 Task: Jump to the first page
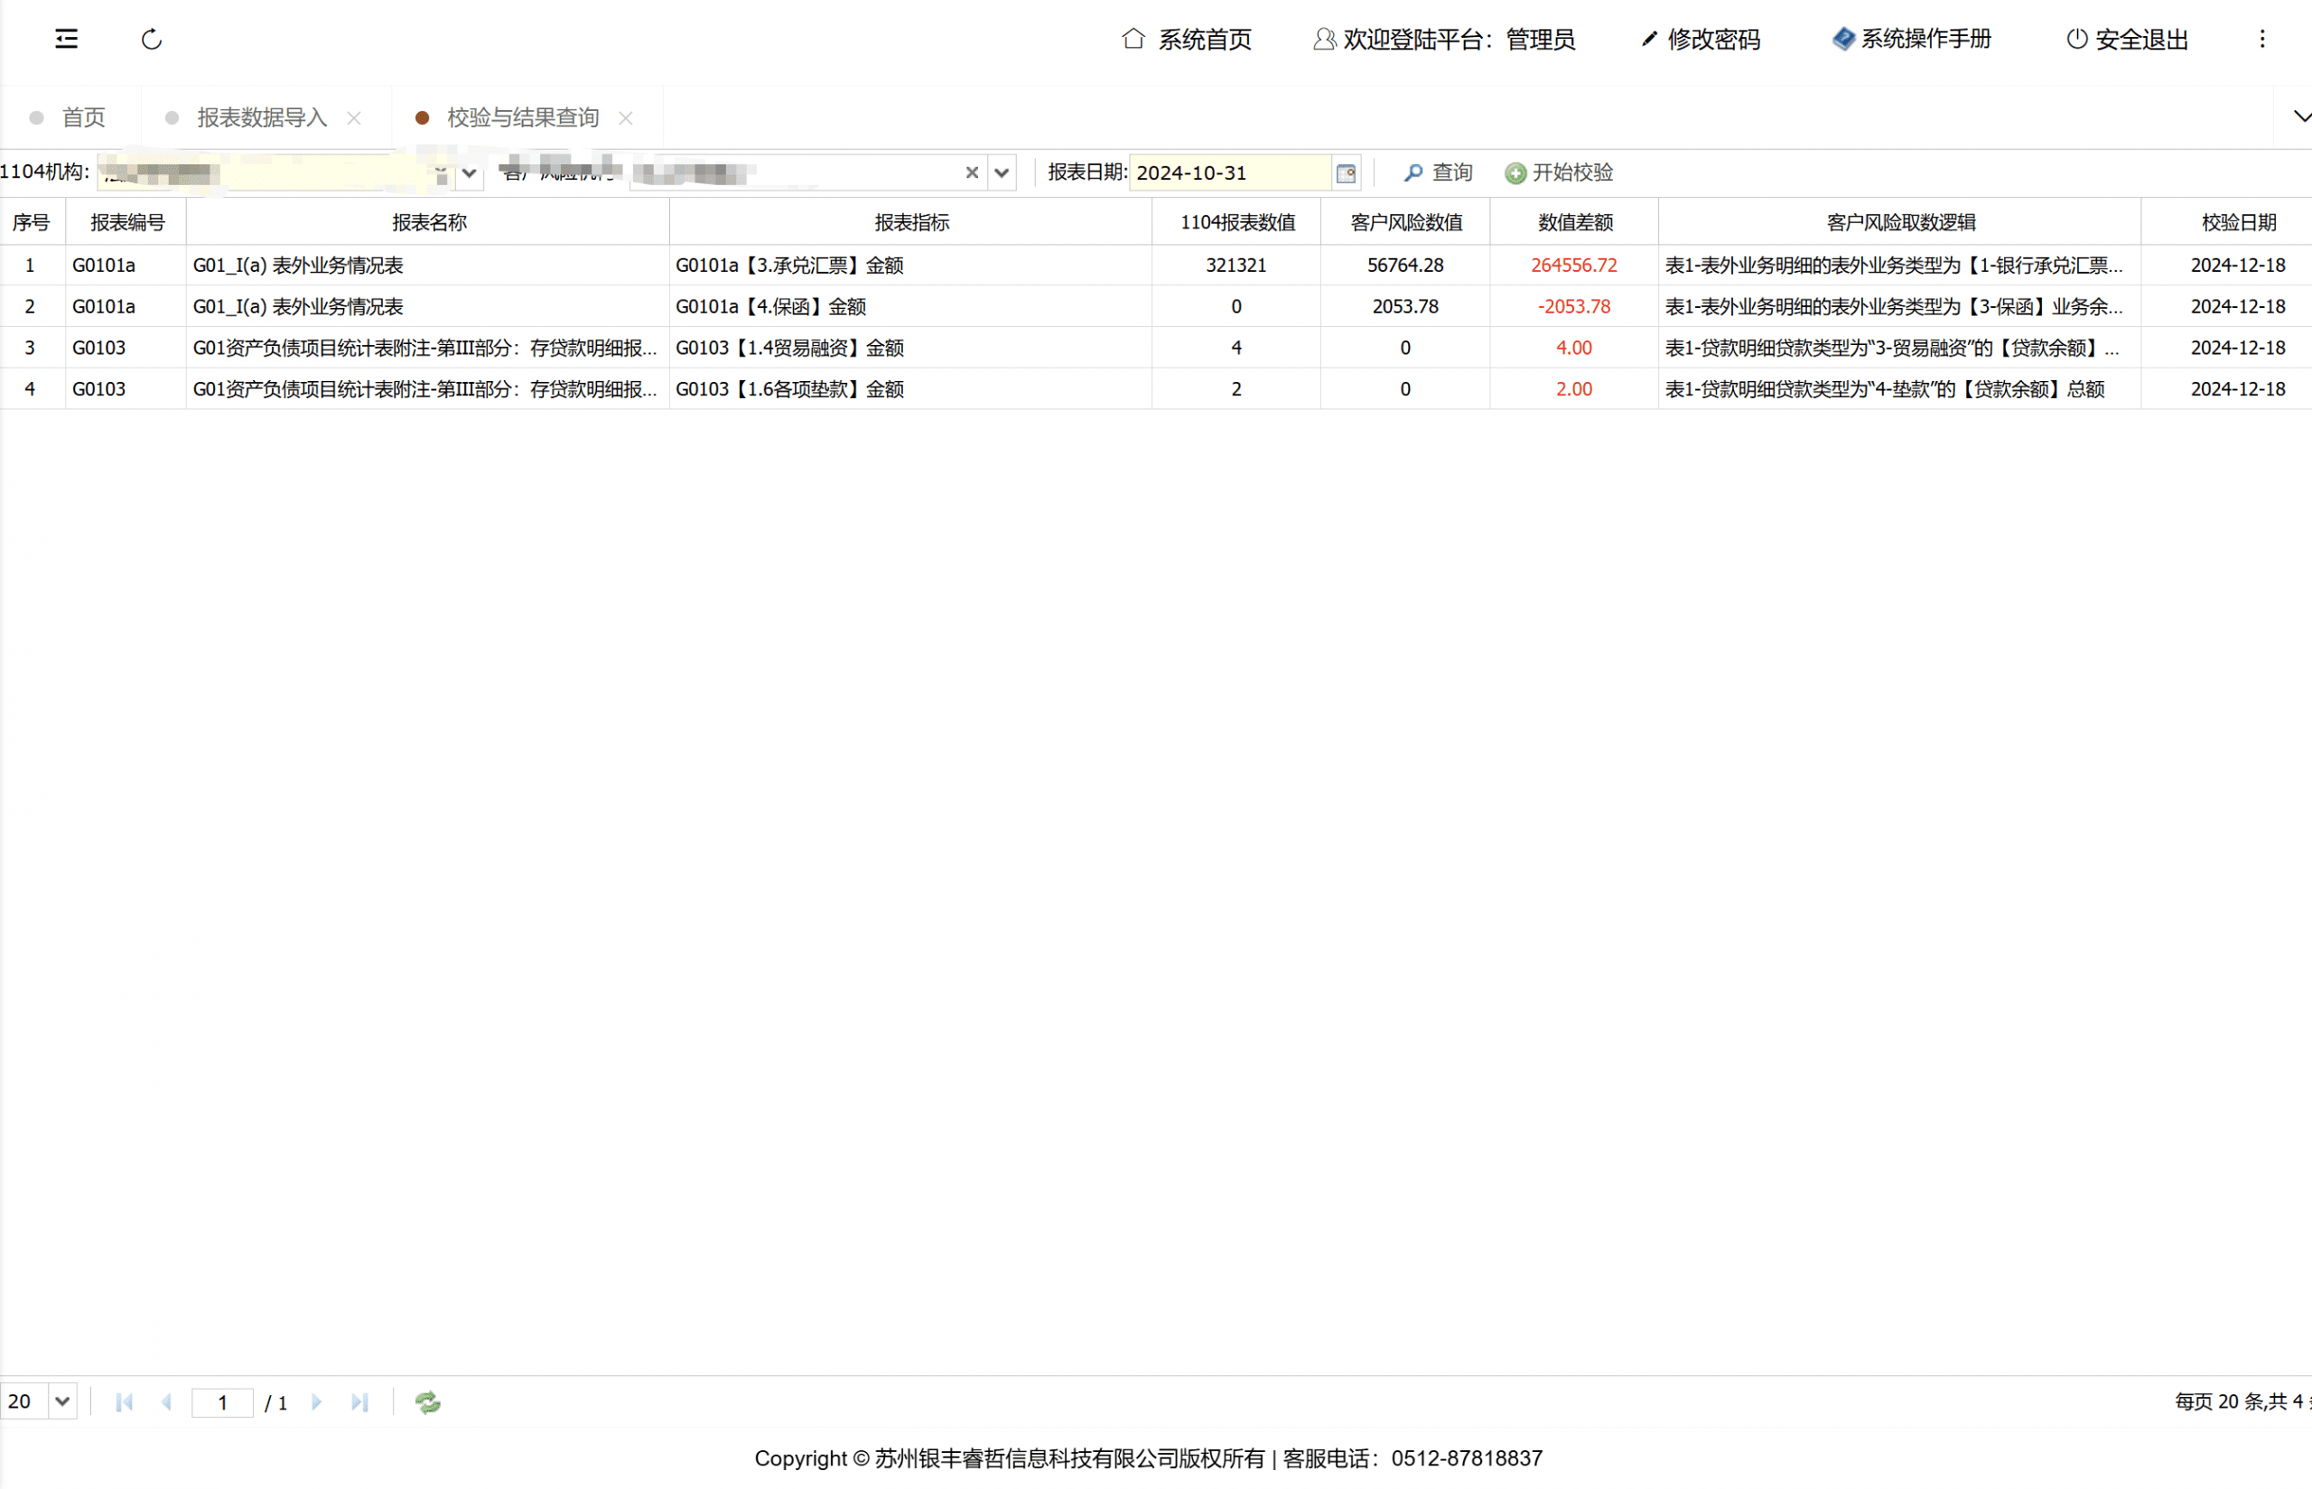pos(124,1402)
